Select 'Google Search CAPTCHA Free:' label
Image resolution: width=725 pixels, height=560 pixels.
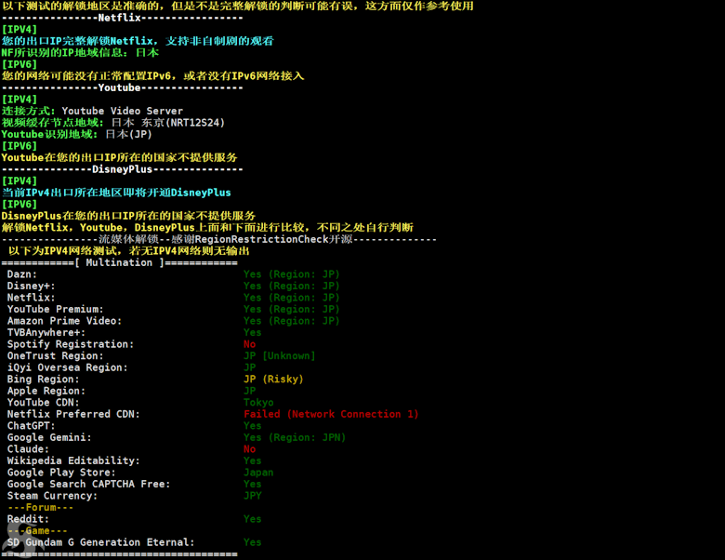tap(88, 484)
